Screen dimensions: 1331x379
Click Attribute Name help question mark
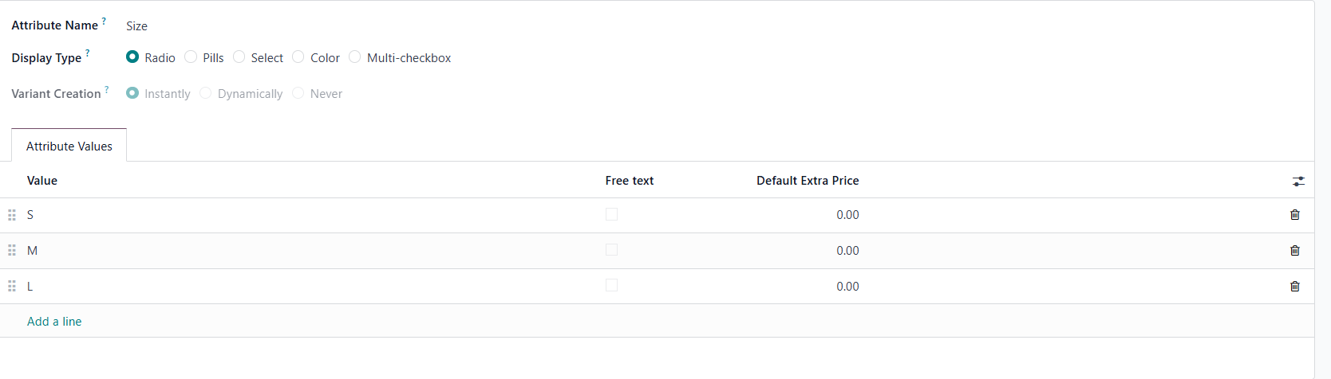pyautogui.click(x=104, y=21)
